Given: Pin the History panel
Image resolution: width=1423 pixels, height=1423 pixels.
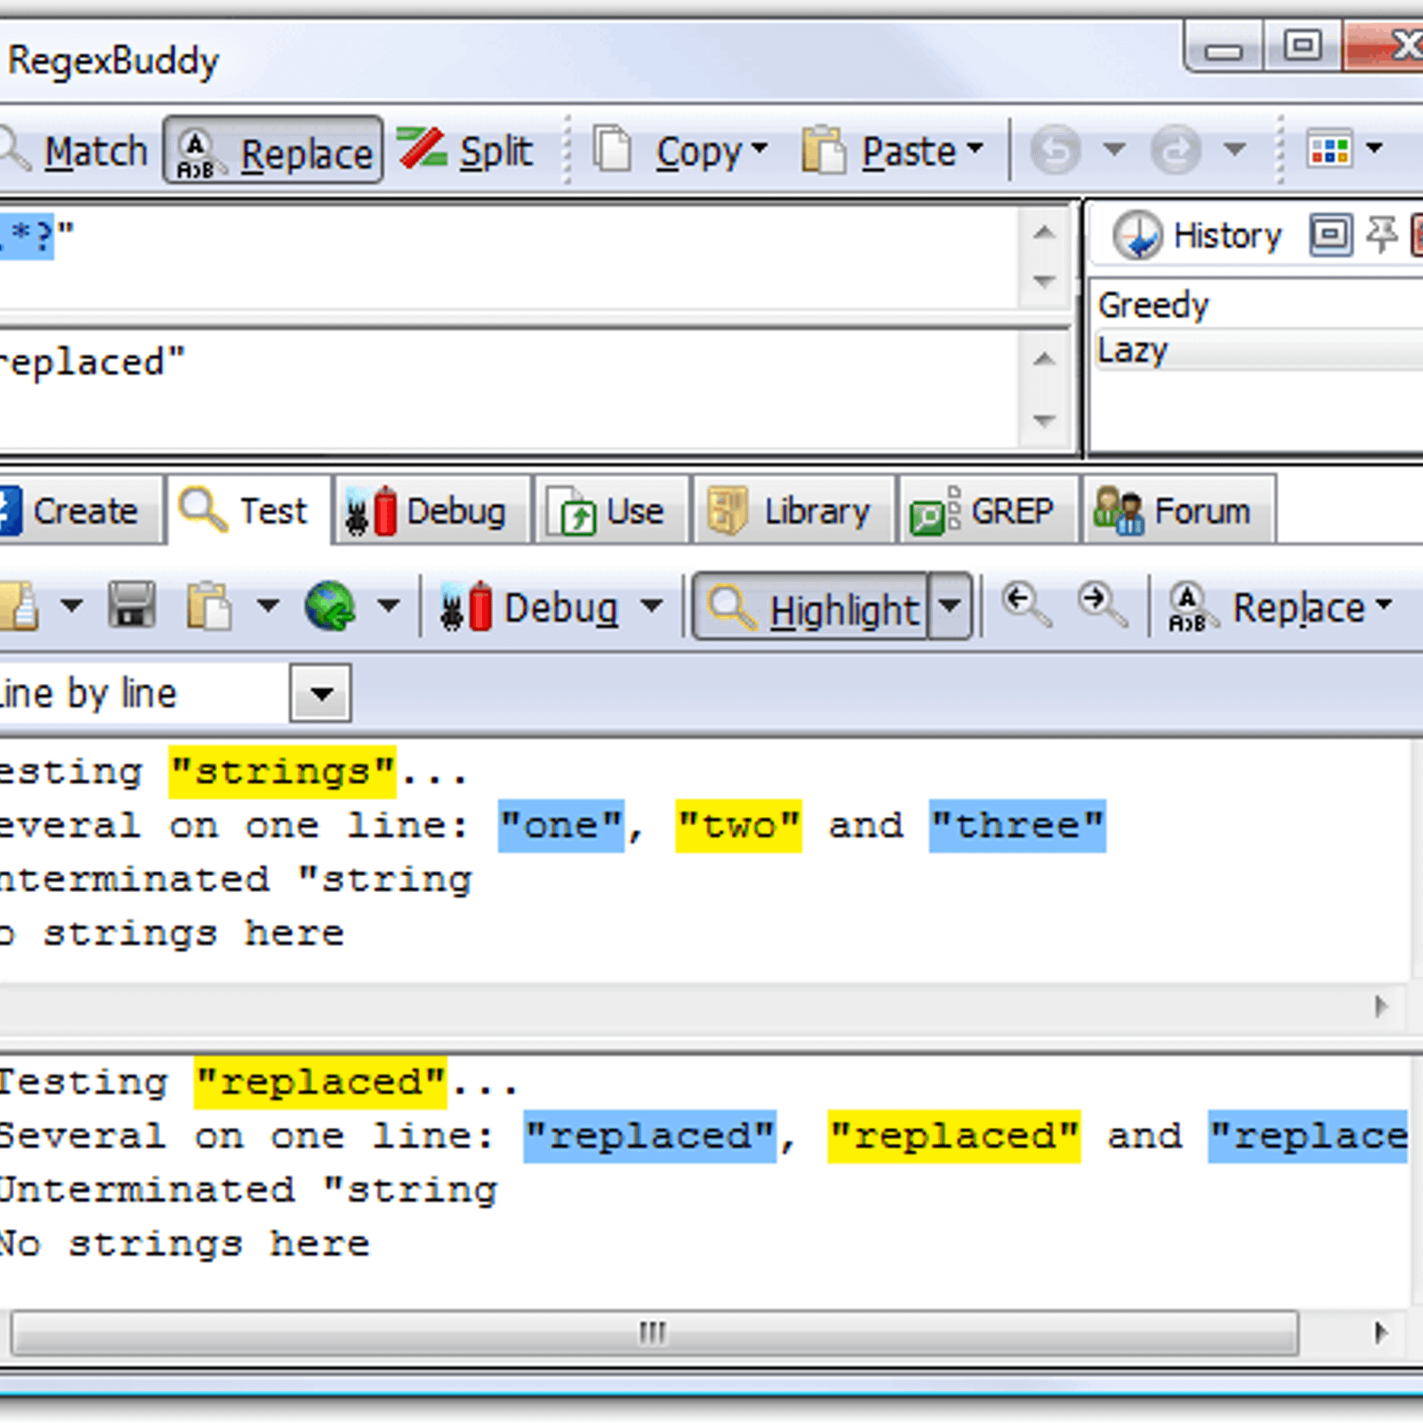Looking at the screenshot, I should pyautogui.click(x=1381, y=235).
